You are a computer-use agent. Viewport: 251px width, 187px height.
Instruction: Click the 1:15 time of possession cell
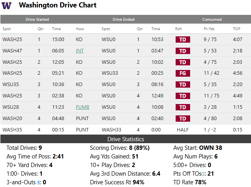238,107
